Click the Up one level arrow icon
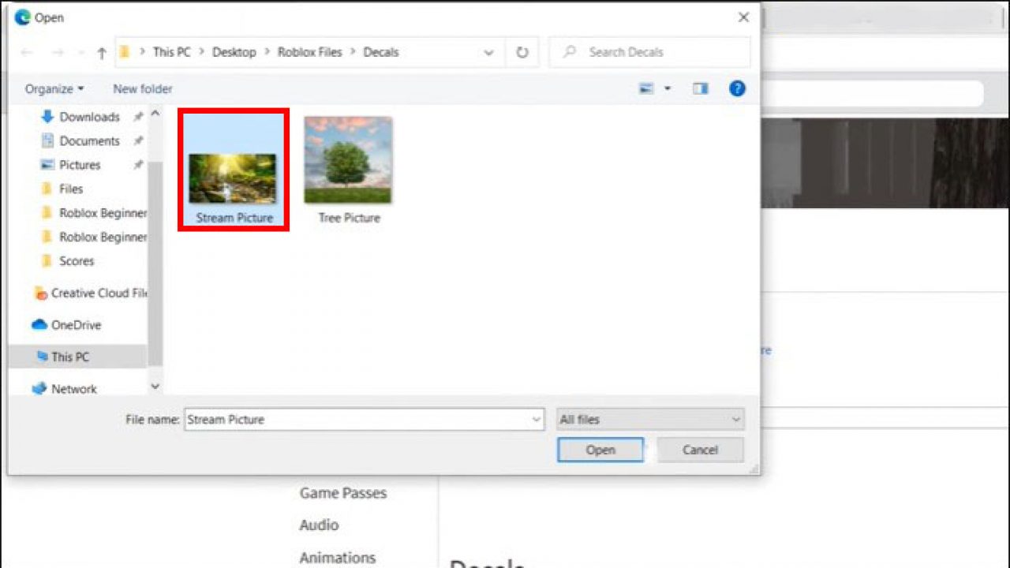Image resolution: width=1010 pixels, height=568 pixels. 102,52
